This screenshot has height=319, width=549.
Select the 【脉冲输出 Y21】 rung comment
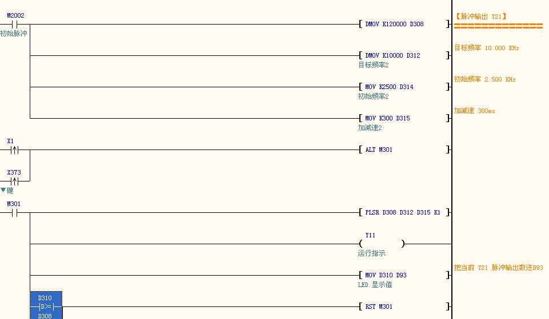pyautogui.click(x=480, y=17)
